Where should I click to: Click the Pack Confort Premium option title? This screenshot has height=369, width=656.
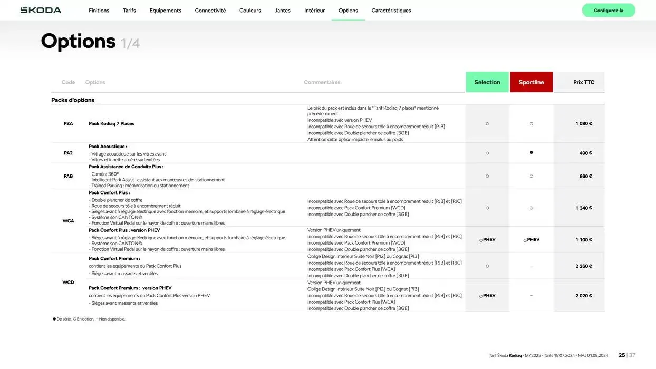114,259
